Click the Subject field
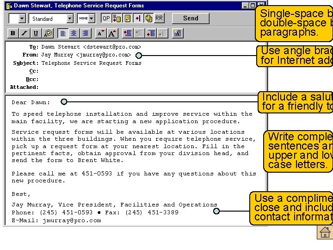The height and width of the screenshot is (250, 333). 91,63
